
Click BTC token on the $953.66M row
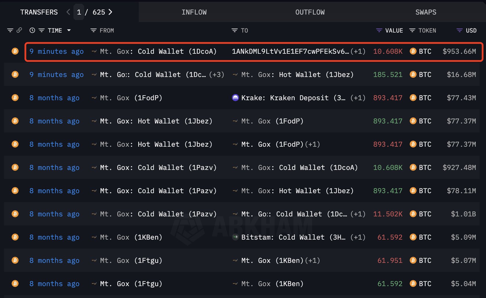coord(420,51)
